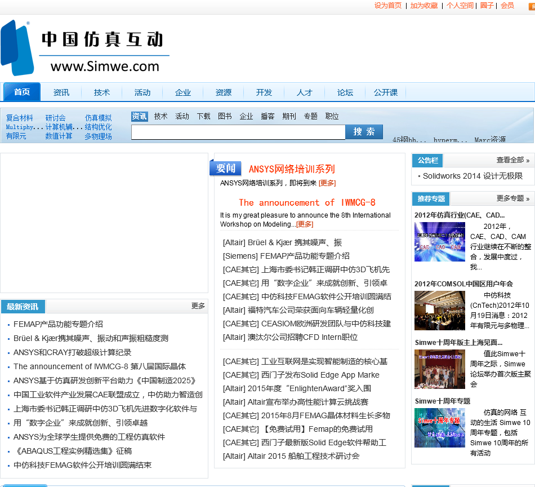This screenshot has width=535, height=487.
Task: Select the 职位 search category
Action: (x=332, y=117)
